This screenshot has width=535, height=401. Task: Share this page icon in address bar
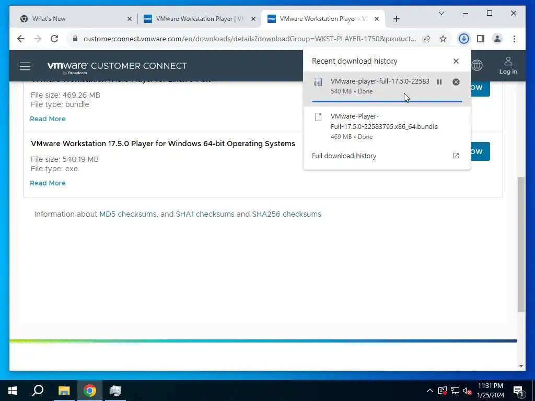[x=426, y=39]
